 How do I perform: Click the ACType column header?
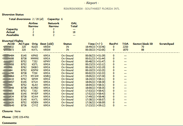click(x=24, y=44)
